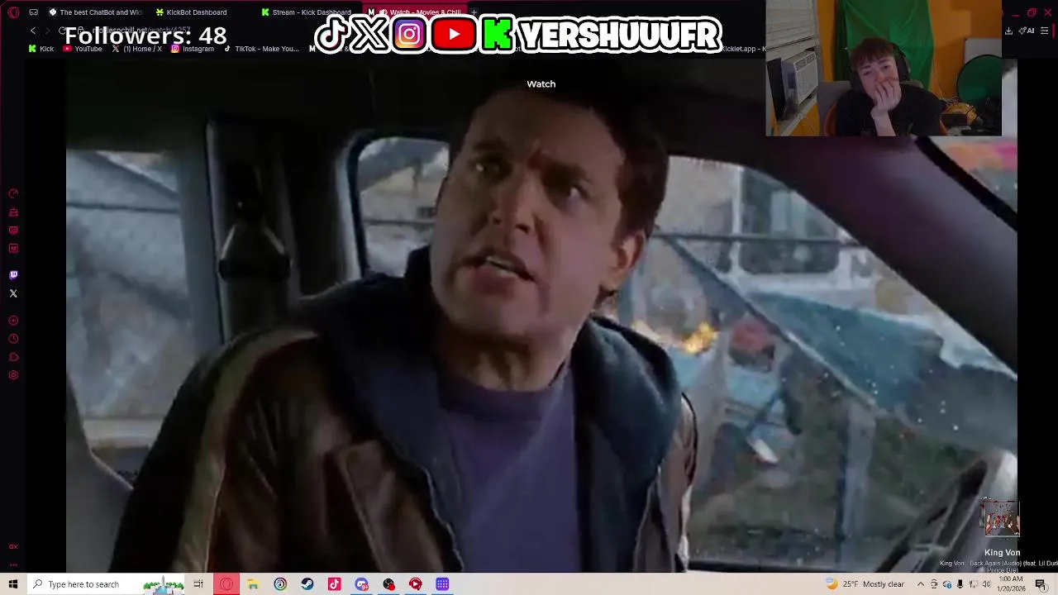Launch Steam from the taskbar

click(x=307, y=584)
